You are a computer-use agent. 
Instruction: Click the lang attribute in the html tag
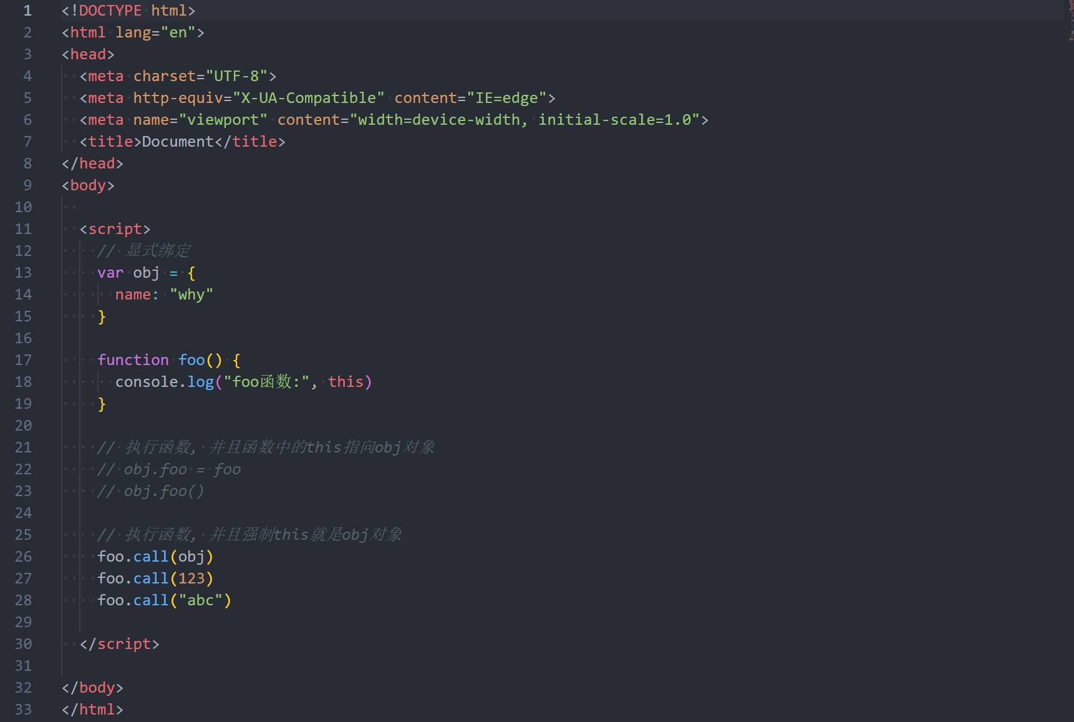[x=133, y=32]
